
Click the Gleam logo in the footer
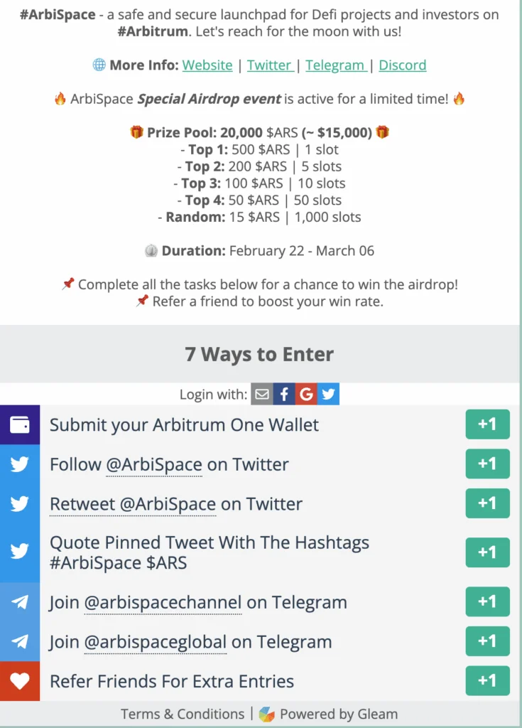tap(268, 714)
